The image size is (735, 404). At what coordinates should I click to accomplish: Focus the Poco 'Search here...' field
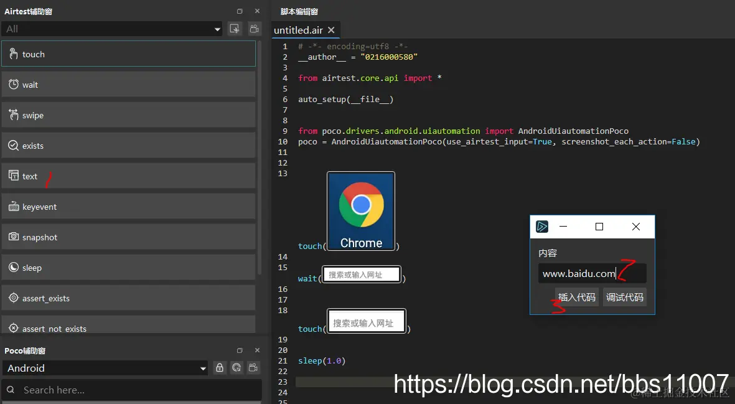click(x=132, y=390)
